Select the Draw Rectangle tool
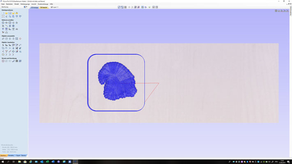 tap(10, 23)
